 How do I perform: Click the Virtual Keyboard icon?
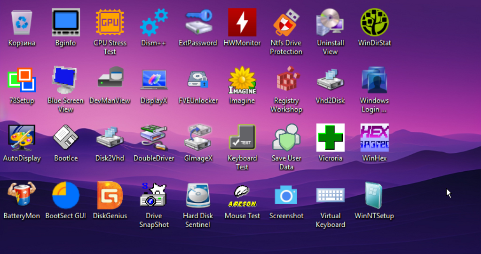pyautogui.click(x=331, y=195)
